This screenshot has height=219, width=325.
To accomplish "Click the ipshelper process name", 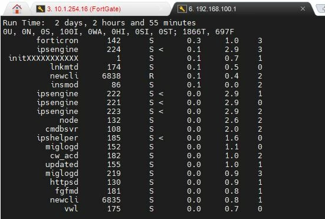I will click(x=57, y=138).
